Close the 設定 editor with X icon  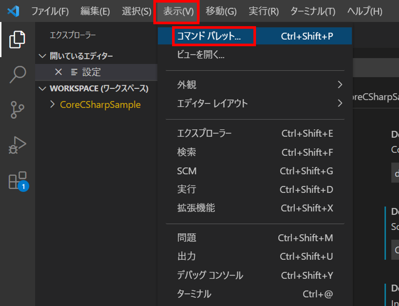58,72
